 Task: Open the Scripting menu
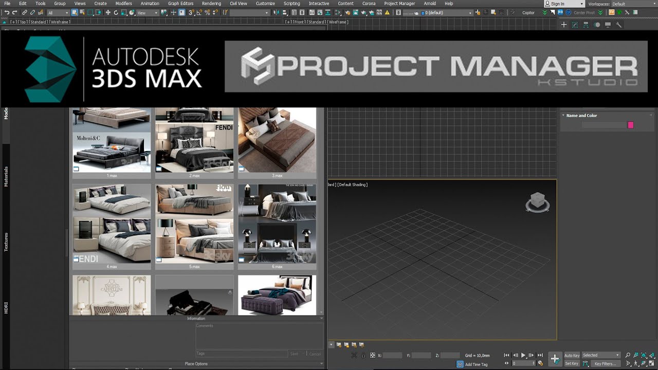click(x=291, y=4)
